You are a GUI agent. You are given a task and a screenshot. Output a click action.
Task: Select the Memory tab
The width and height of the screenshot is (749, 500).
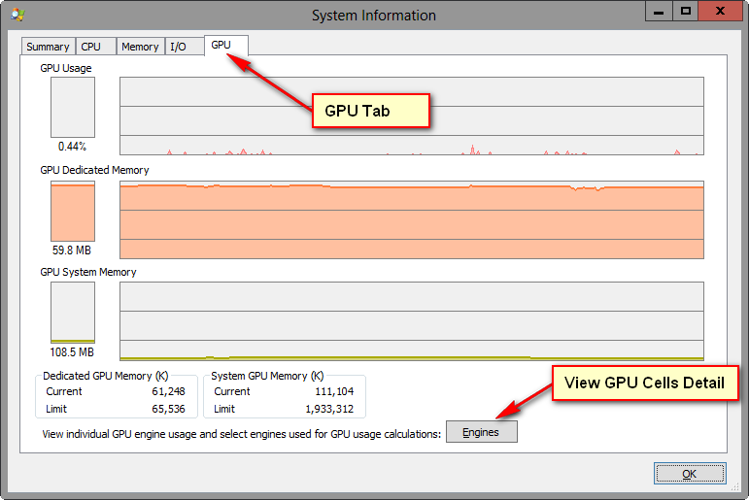pos(140,47)
